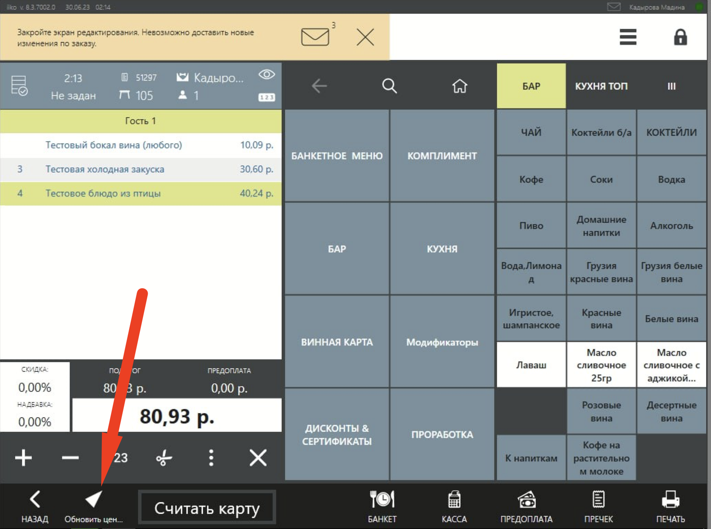Dismiss the yellow warning notification banner
Viewport: 711px width, 529px height.
coord(365,37)
